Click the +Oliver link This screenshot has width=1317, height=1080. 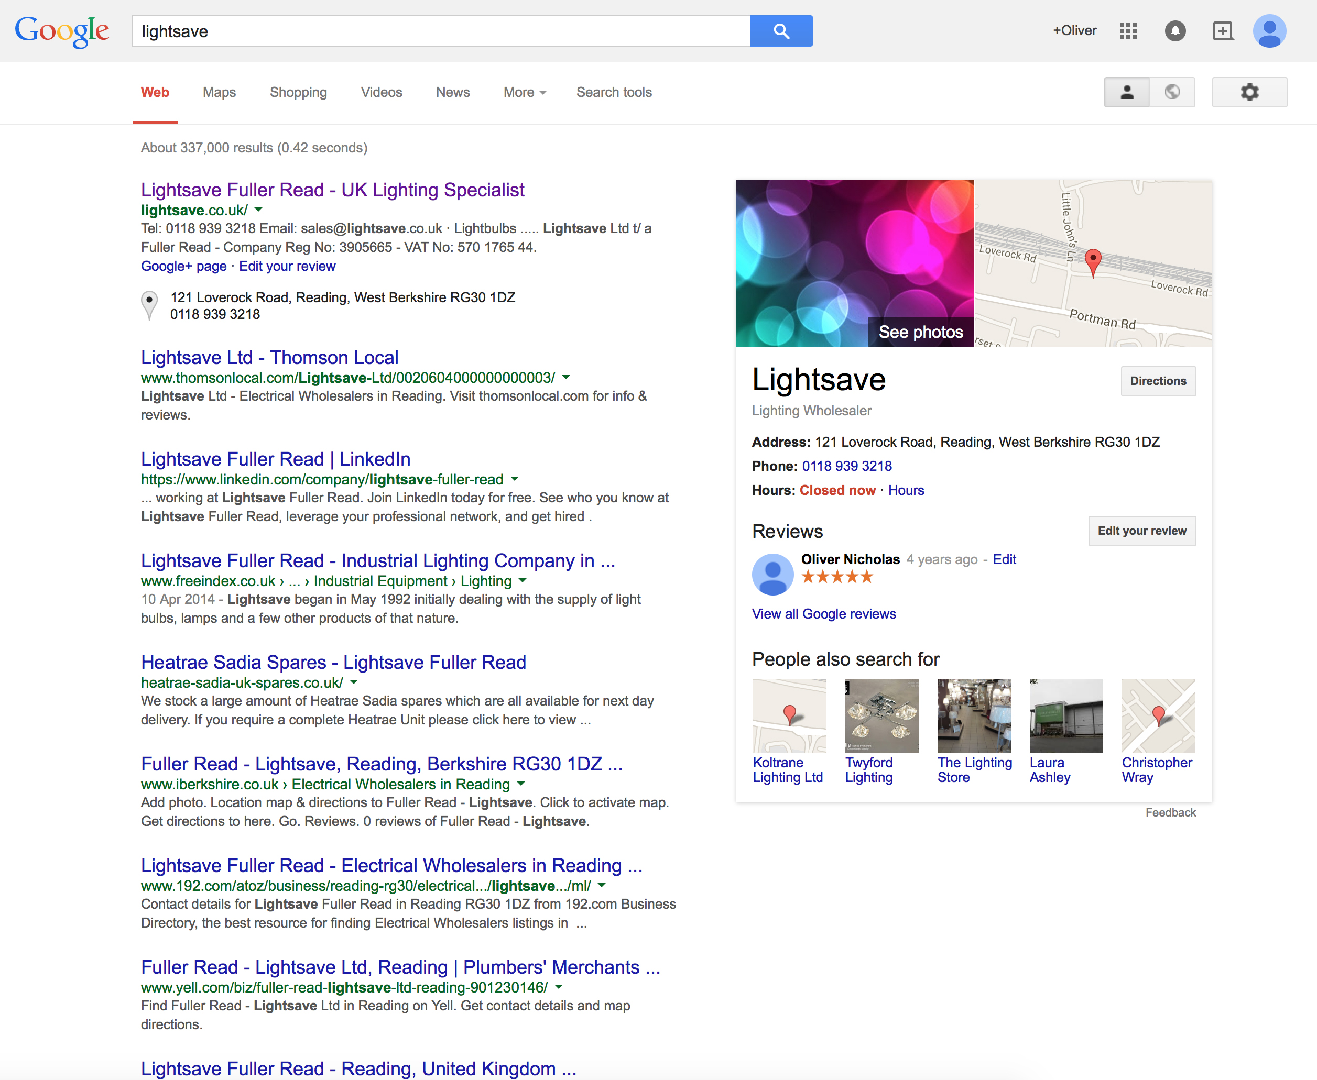click(1074, 30)
